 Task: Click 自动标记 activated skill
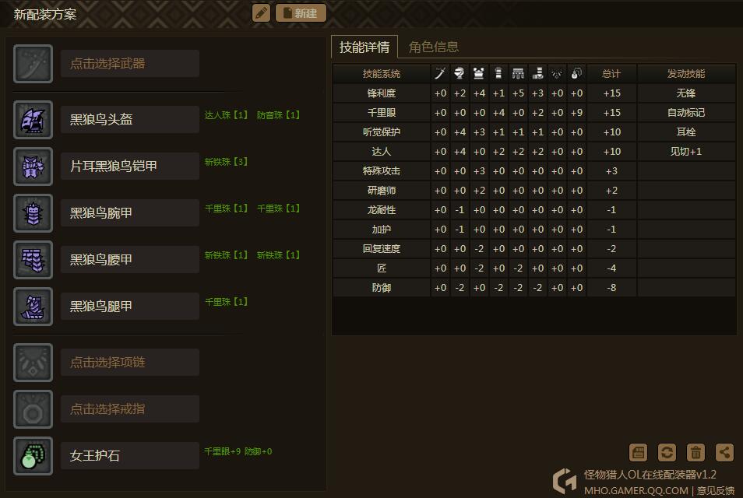pyautogui.click(x=685, y=113)
